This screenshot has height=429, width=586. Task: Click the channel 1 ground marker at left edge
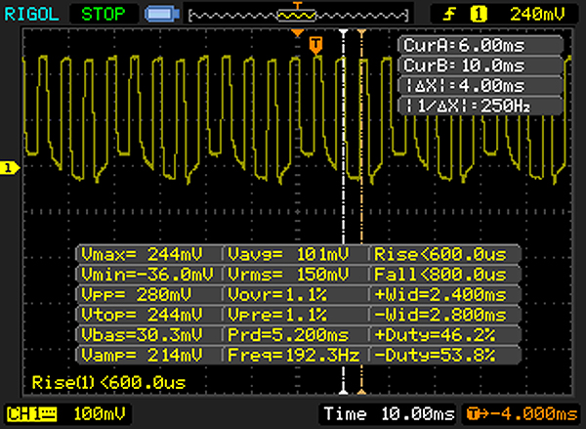tap(8, 168)
